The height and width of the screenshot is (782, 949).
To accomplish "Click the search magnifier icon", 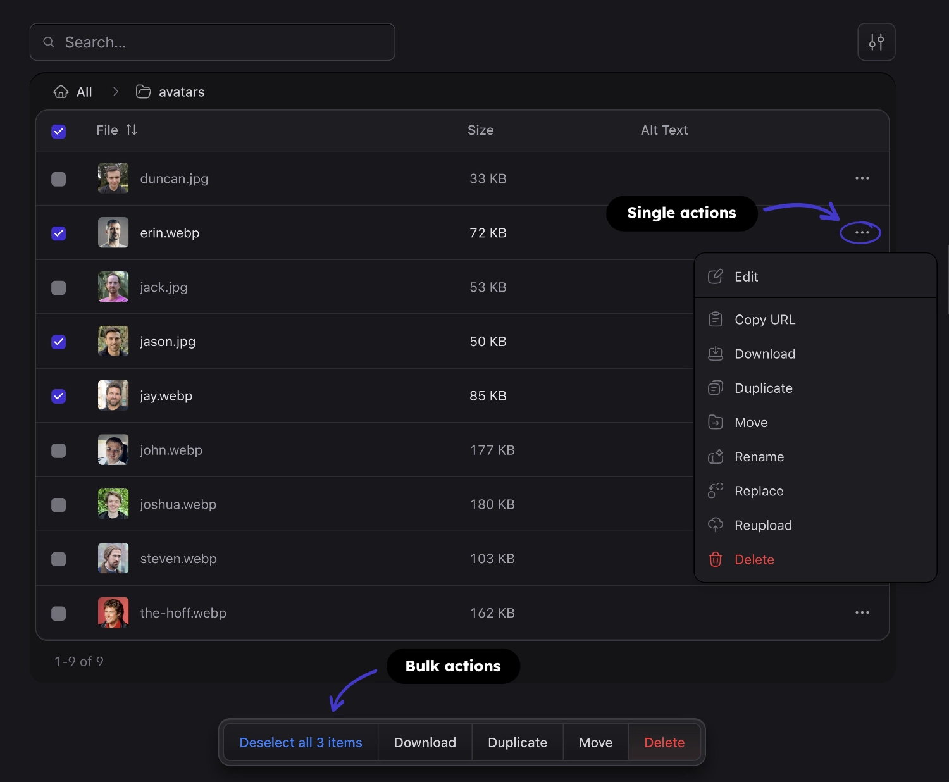I will [49, 42].
